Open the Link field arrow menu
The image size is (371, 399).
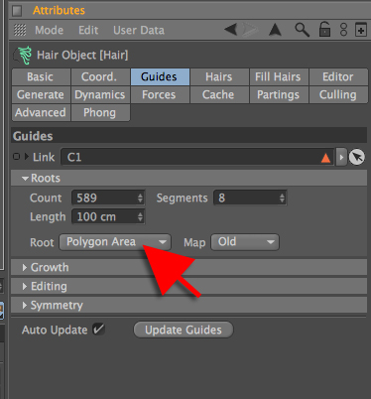341,157
